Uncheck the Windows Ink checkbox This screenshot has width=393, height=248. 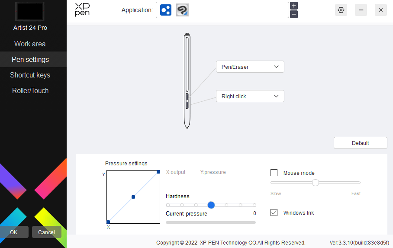pyautogui.click(x=274, y=213)
